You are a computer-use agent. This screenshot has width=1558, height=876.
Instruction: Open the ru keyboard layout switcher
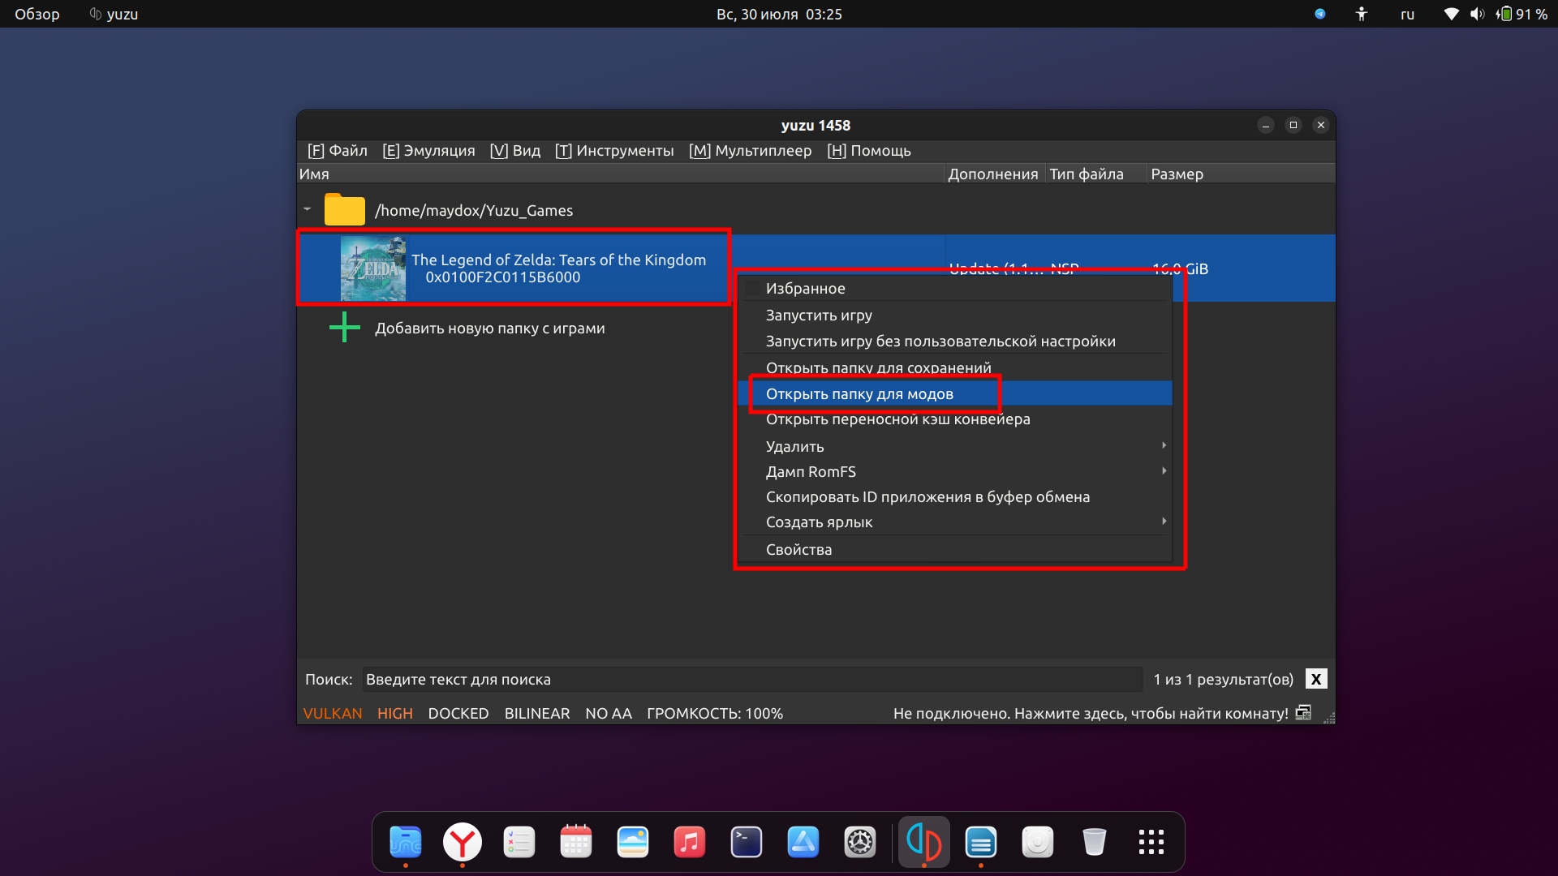[1408, 14]
